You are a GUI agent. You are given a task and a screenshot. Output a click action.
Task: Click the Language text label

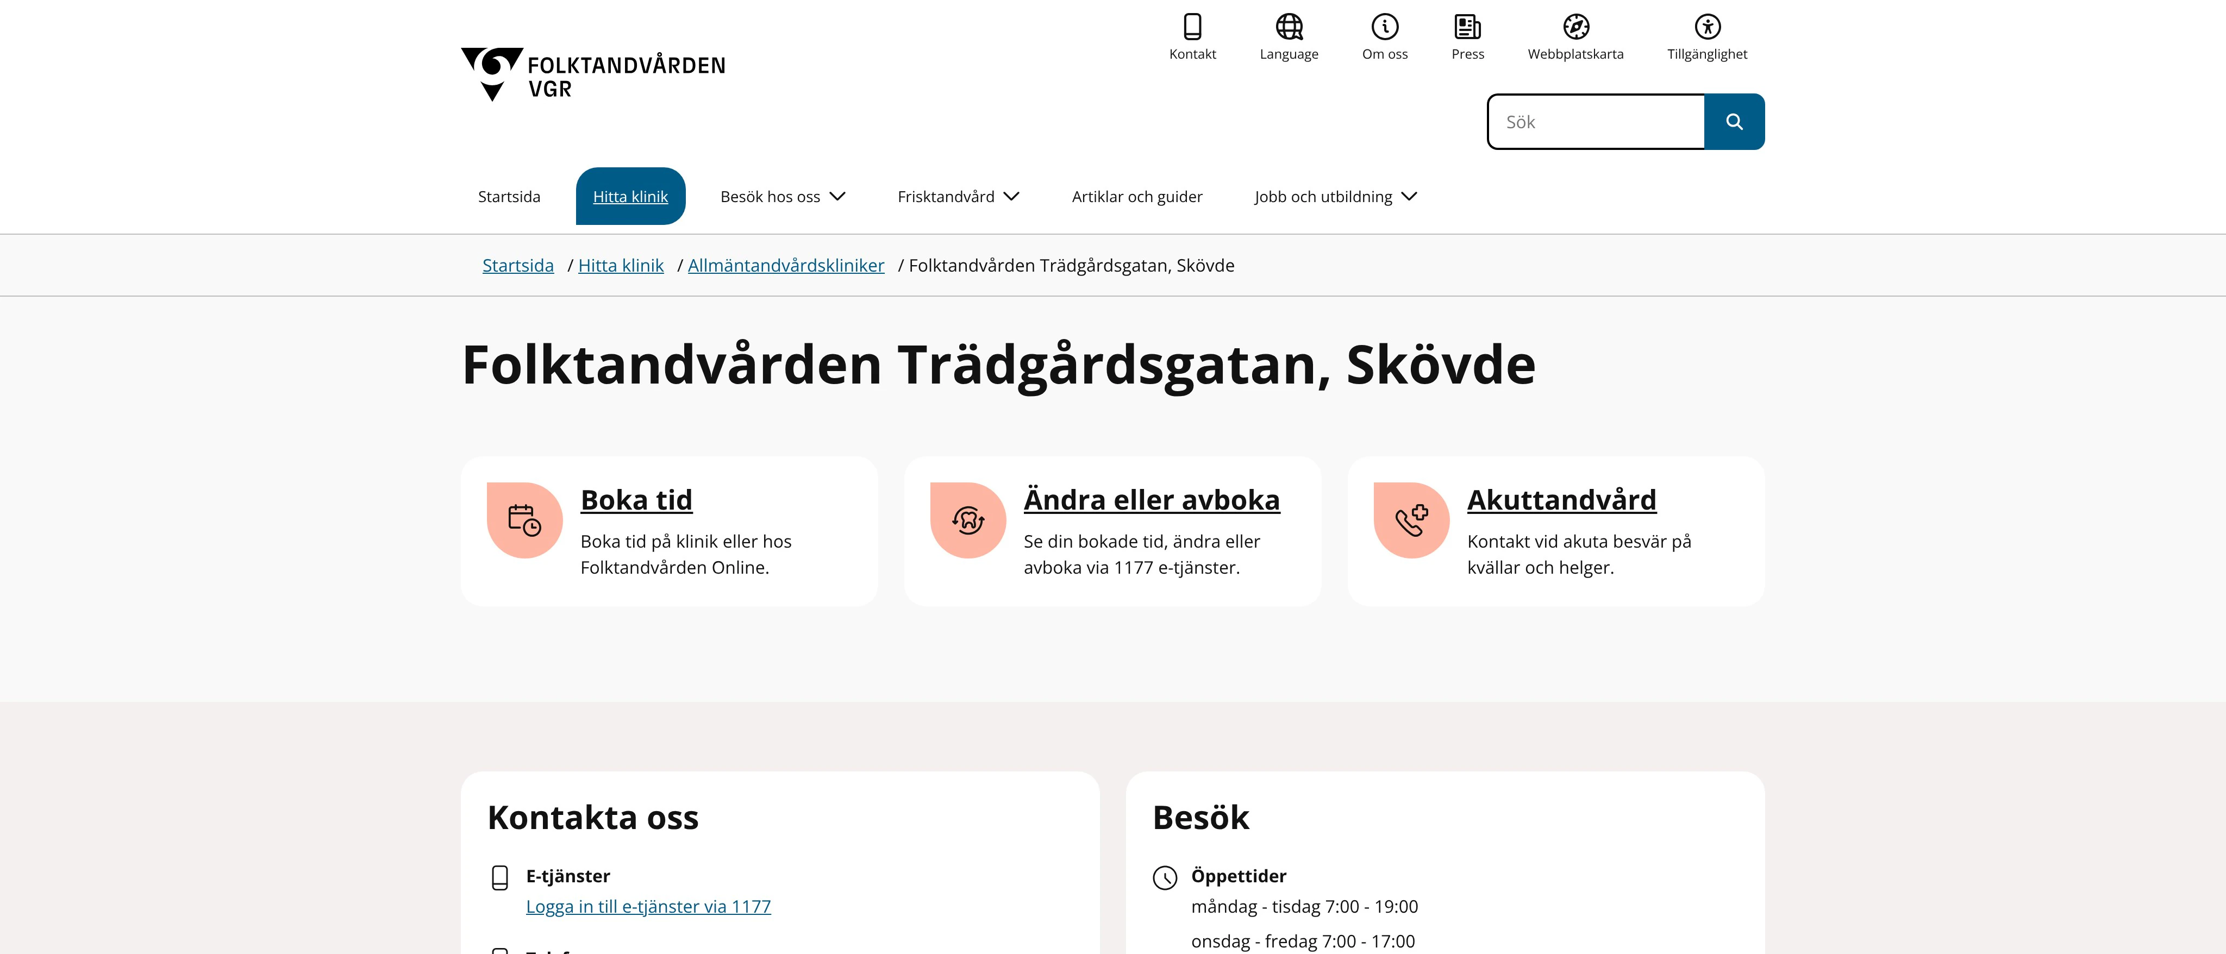(1289, 54)
